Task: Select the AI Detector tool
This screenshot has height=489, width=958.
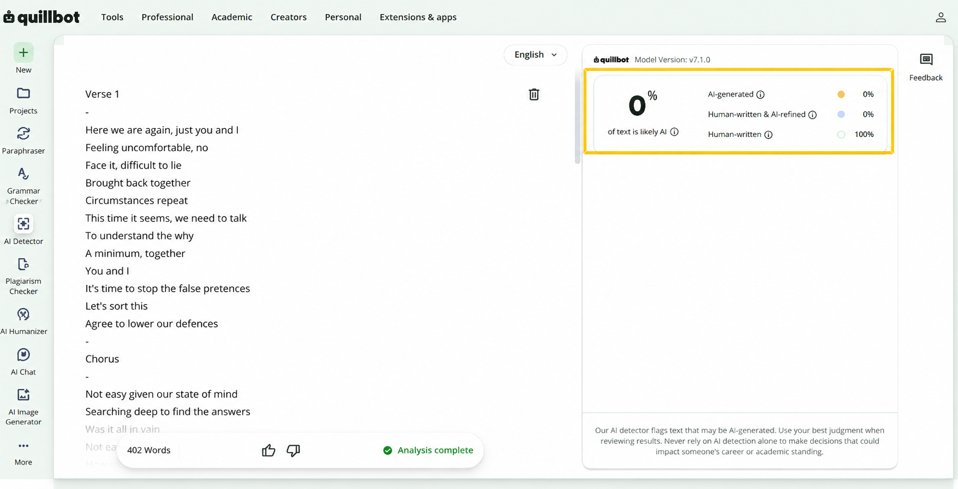Action: point(23,230)
